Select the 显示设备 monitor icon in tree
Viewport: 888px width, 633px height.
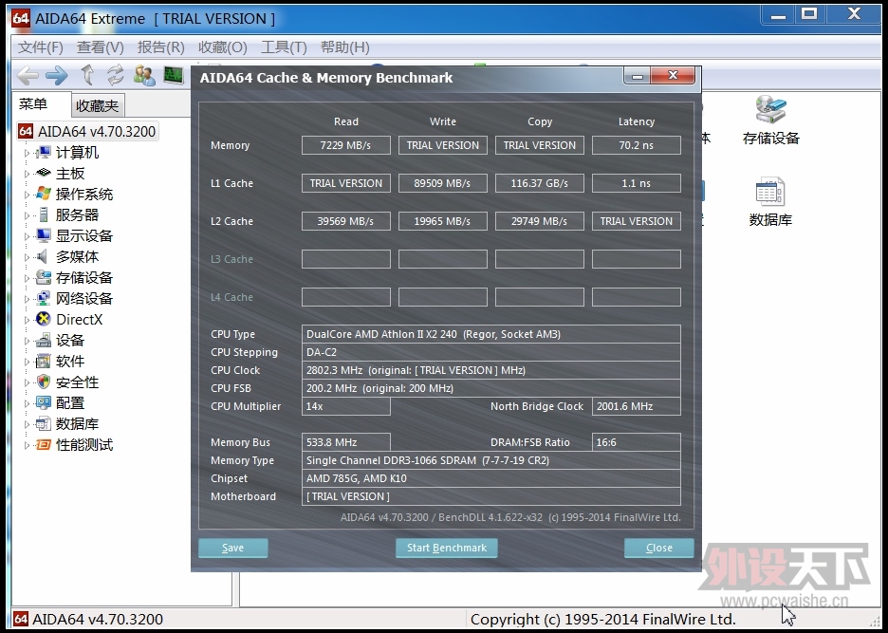tap(43, 235)
